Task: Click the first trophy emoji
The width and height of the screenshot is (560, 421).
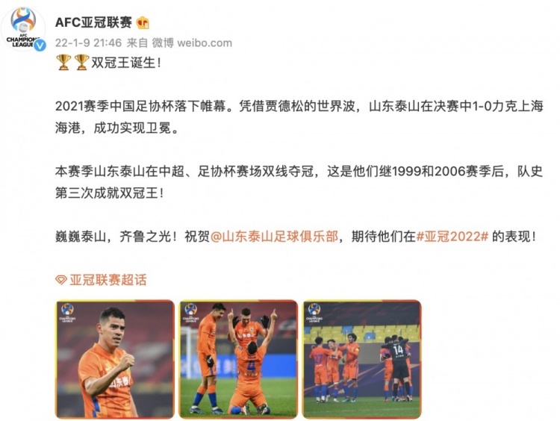Action: pos(63,63)
